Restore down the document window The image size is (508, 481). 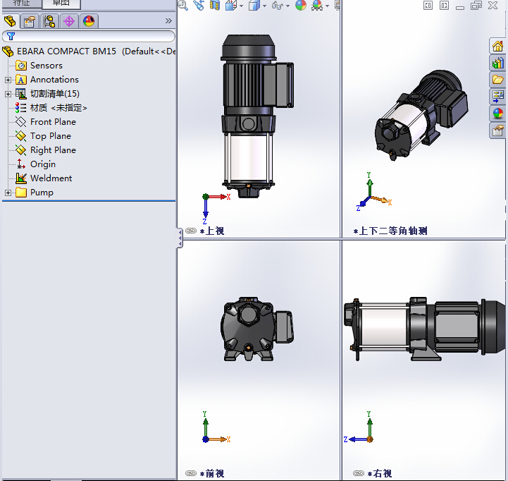476,5
